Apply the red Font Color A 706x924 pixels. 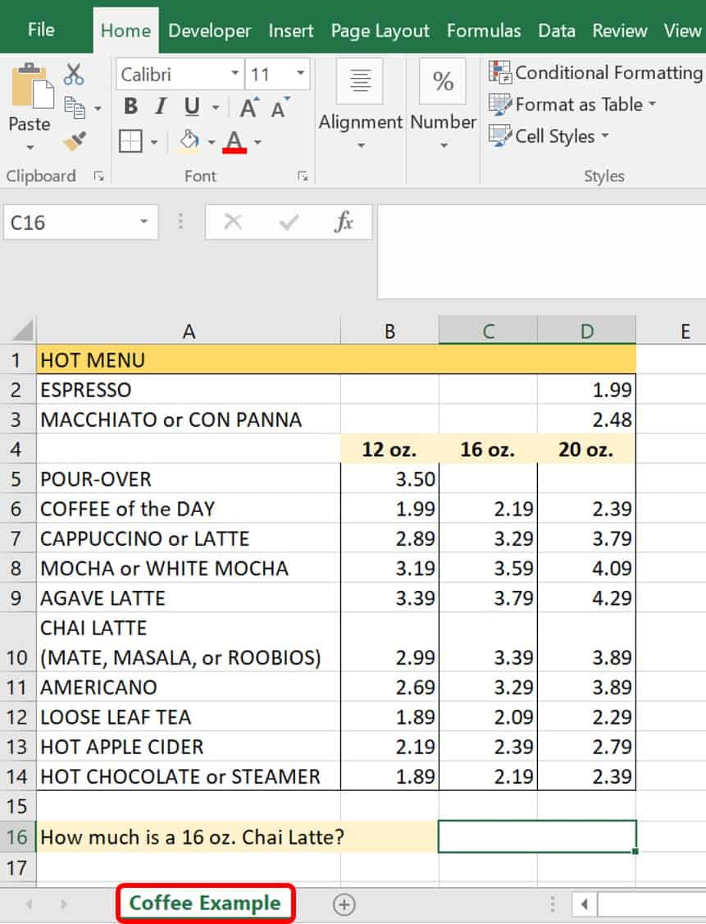pyautogui.click(x=235, y=142)
